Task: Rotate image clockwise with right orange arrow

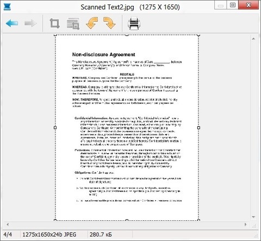Action: coord(109,23)
